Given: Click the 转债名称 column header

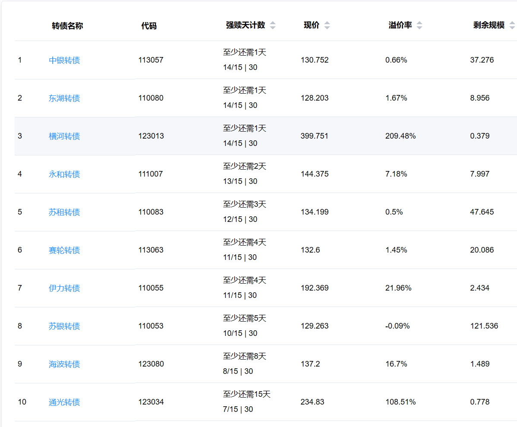Looking at the screenshot, I should pyautogui.click(x=67, y=26).
